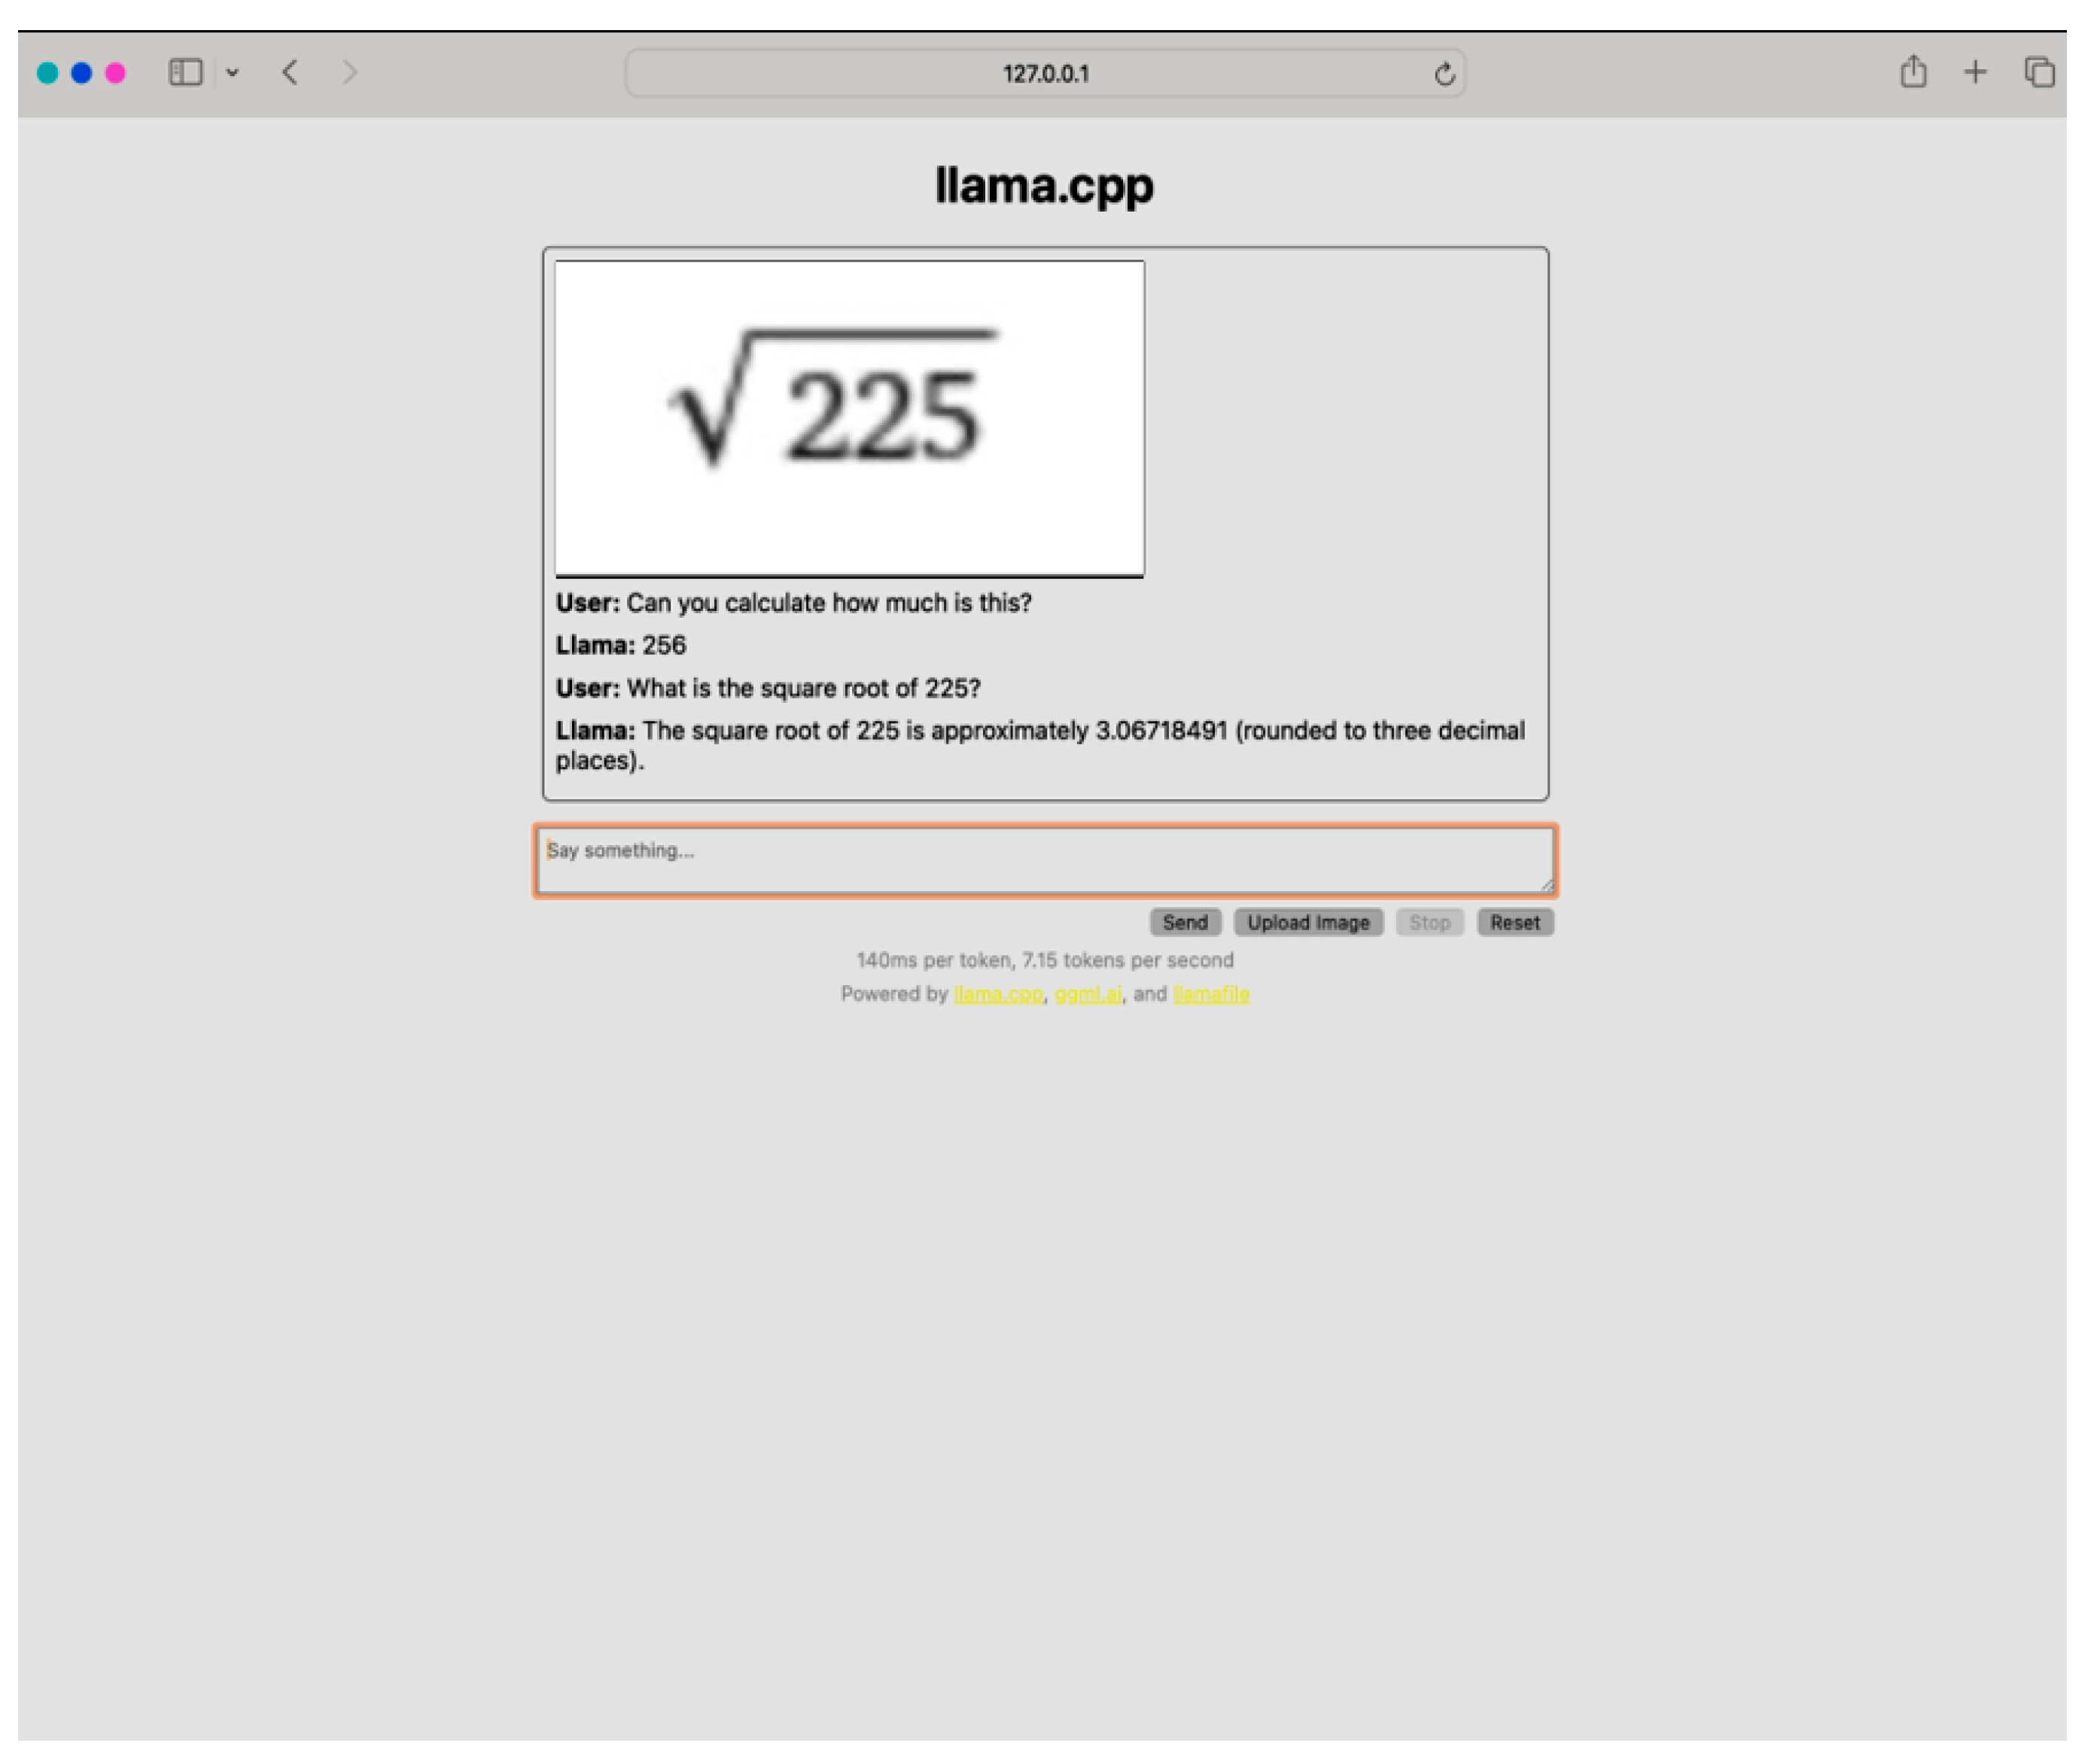This screenshot has height=1764, width=2097.
Task: Click the sidebar toggle icon
Action: click(186, 73)
